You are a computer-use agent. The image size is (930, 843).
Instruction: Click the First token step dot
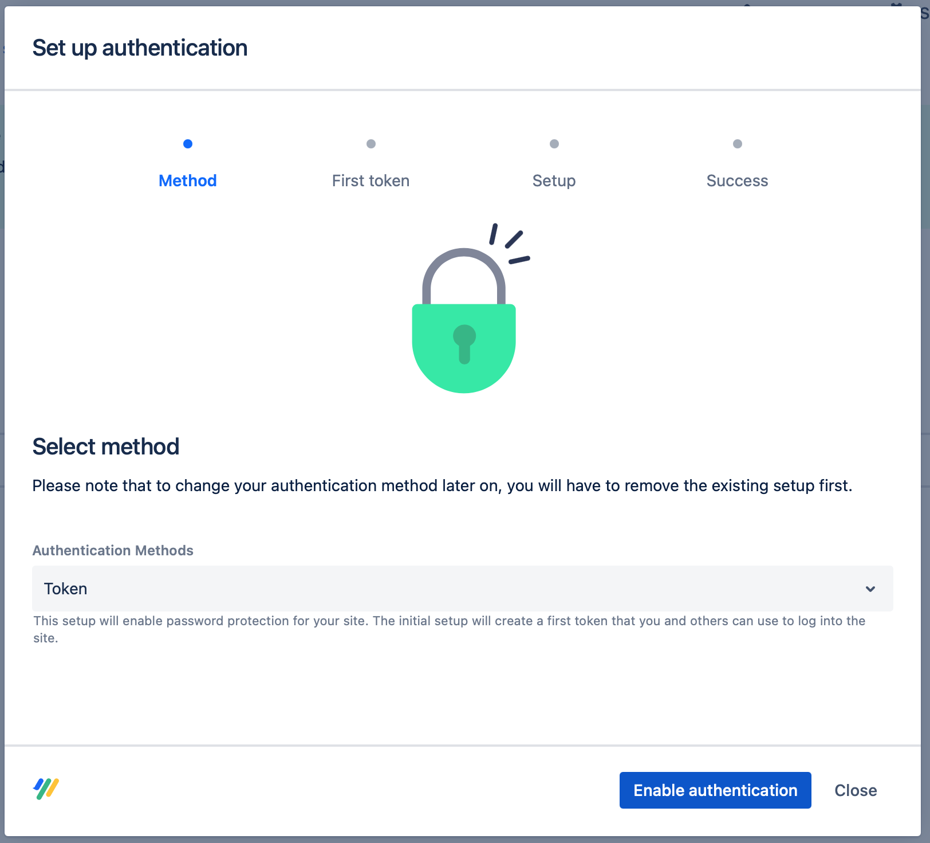(x=371, y=144)
